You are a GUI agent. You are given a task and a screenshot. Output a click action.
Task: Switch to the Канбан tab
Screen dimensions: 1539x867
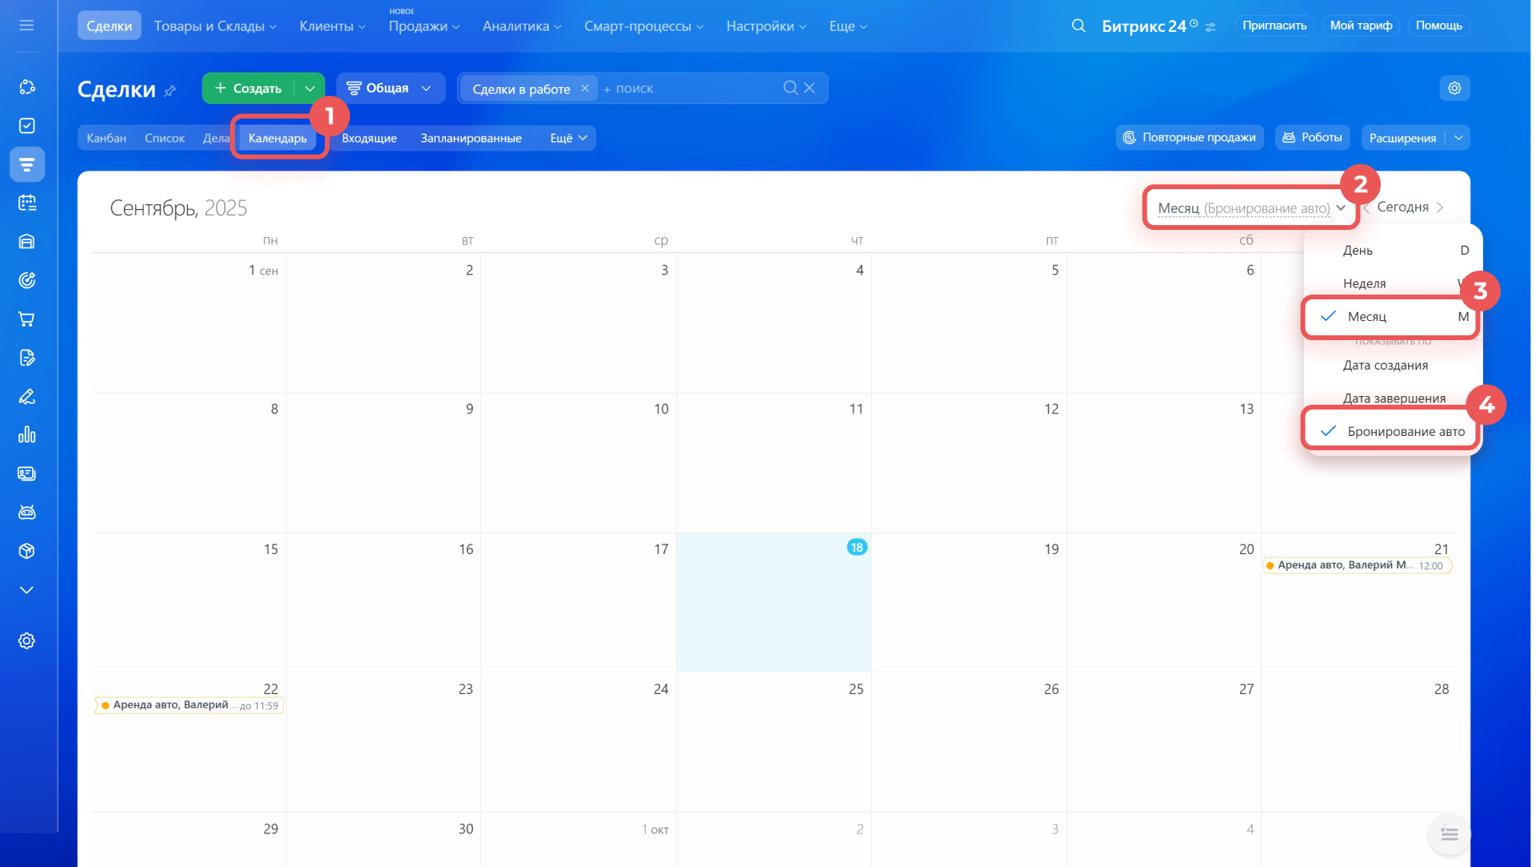click(106, 138)
